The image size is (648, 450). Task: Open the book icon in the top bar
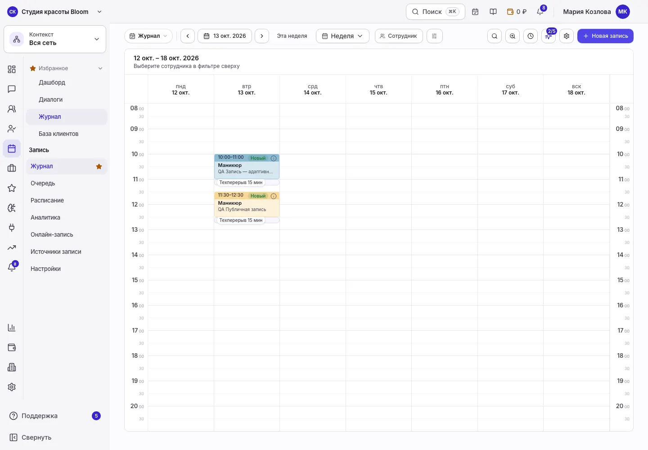[493, 12]
